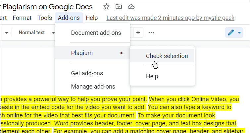Select Help in Plagium submenu
250x133 pixels.
(x=162, y=76)
